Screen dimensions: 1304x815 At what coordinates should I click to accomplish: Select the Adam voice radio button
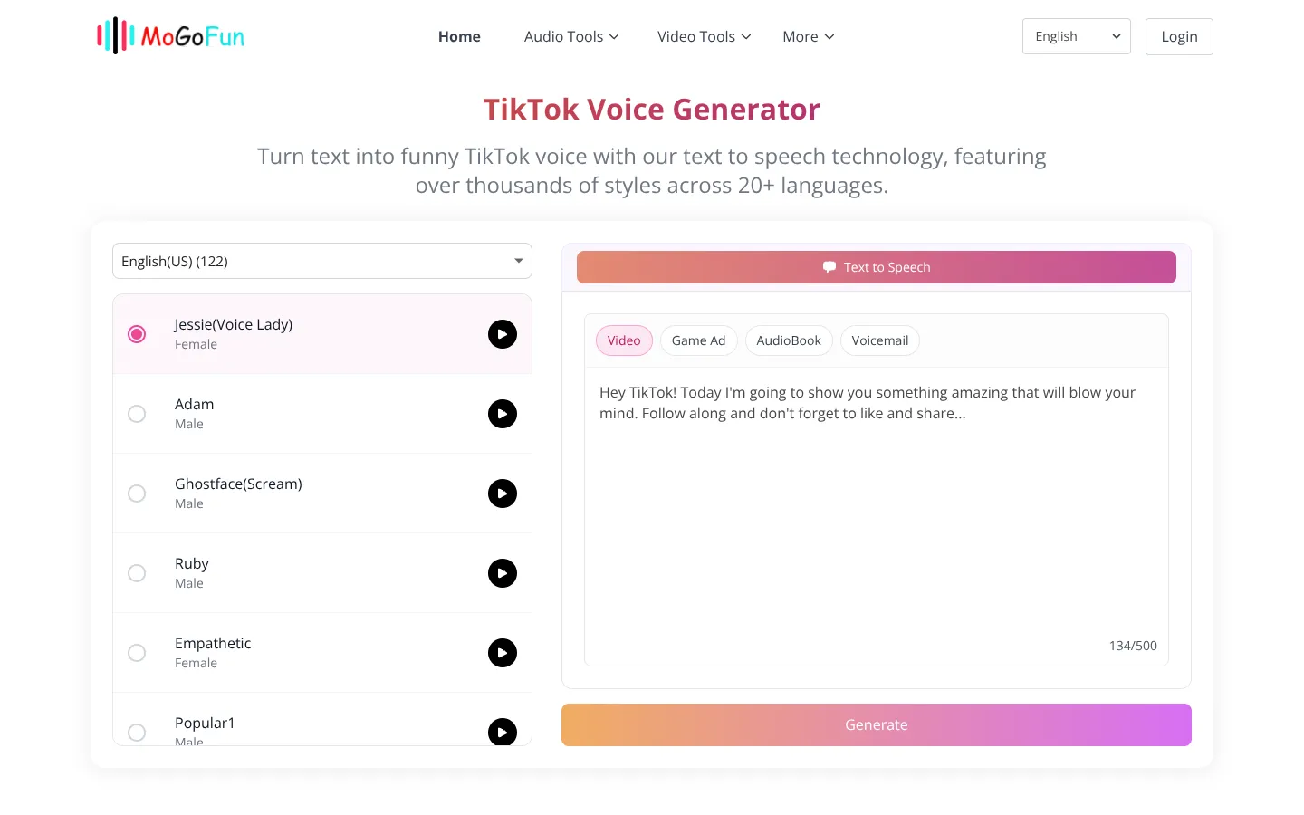(x=137, y=414)
